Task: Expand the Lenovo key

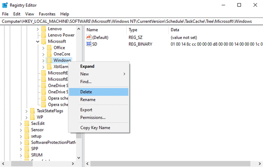Action: [38, 29]
